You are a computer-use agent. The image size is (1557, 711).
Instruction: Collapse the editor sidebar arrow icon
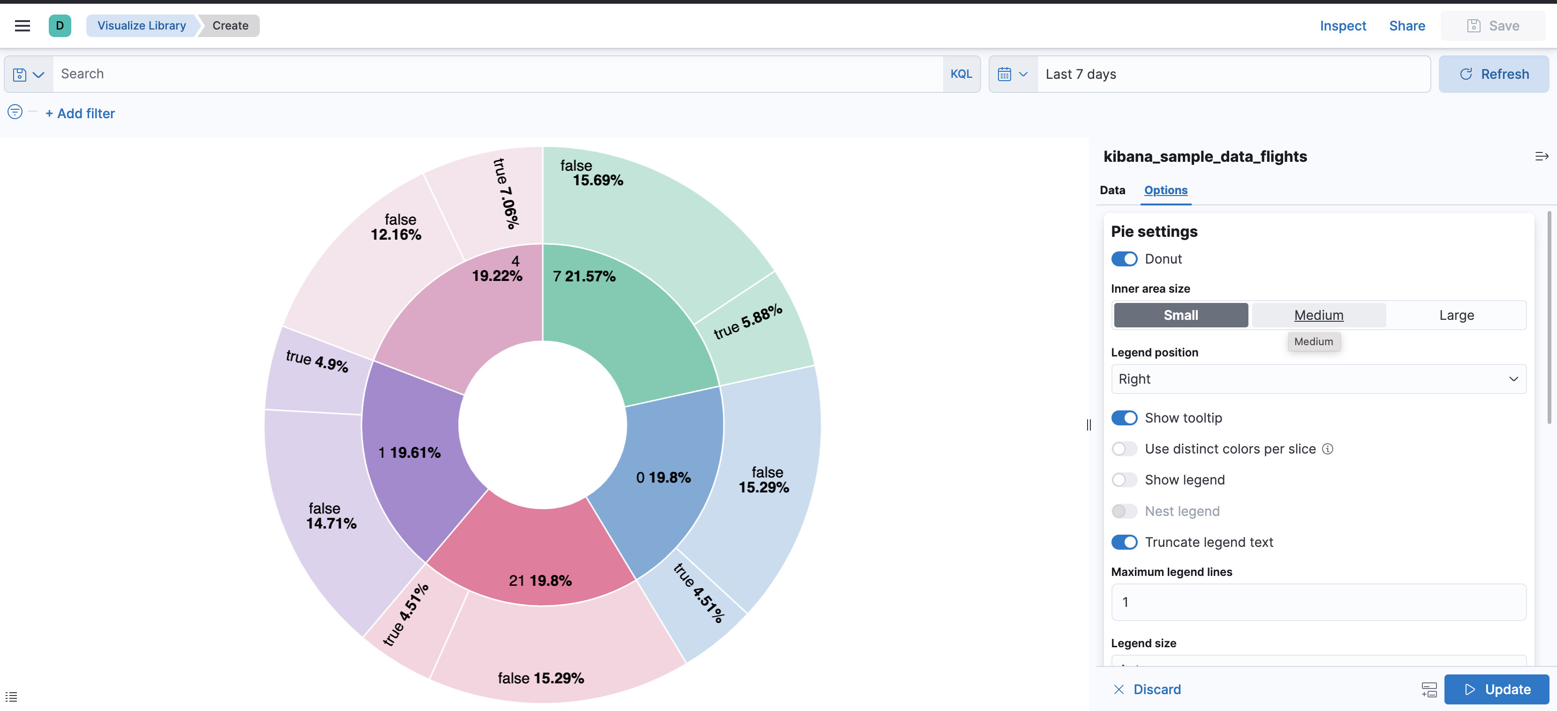1541,157
